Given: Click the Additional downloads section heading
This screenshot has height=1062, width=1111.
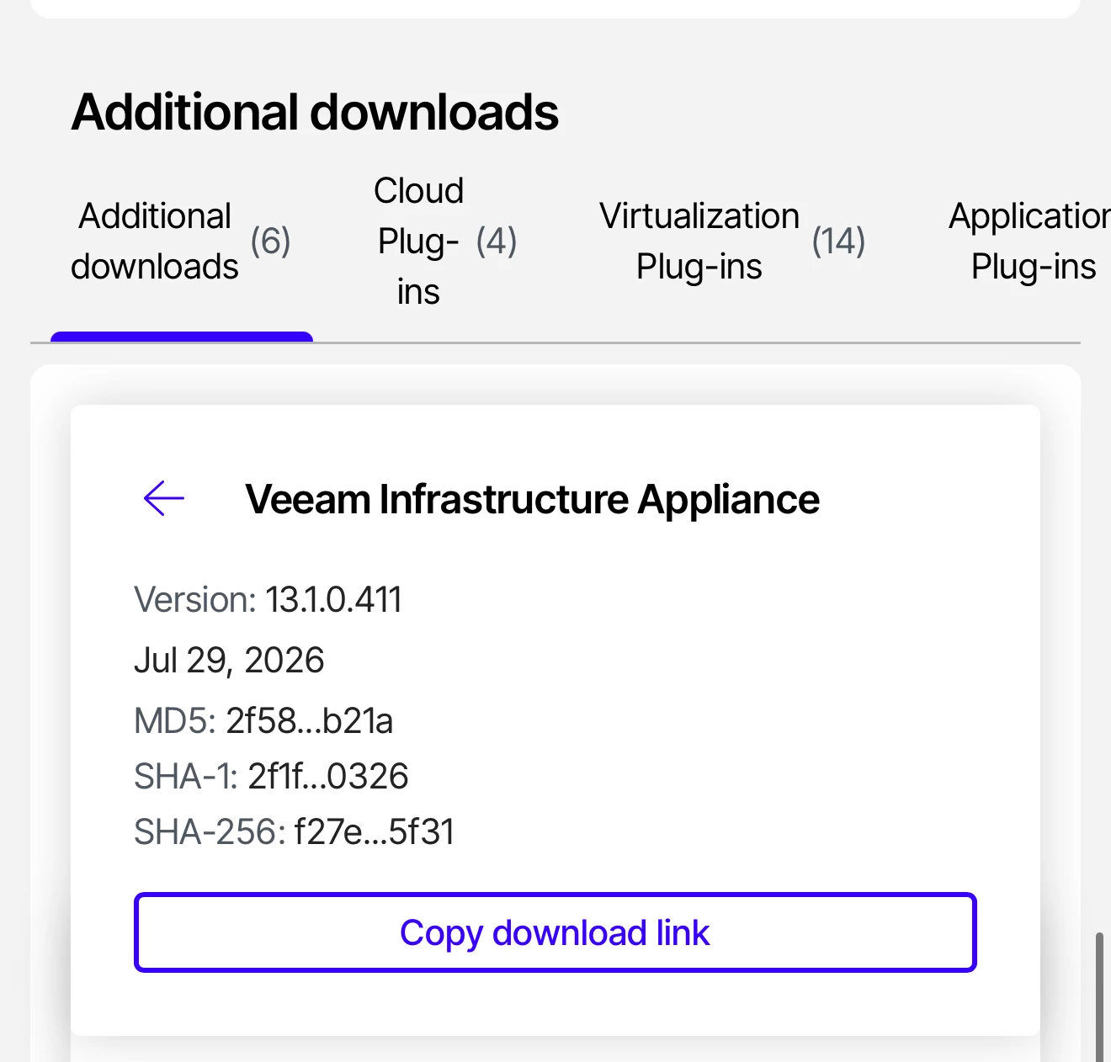Looking at the screenshot, I should 315,112.
